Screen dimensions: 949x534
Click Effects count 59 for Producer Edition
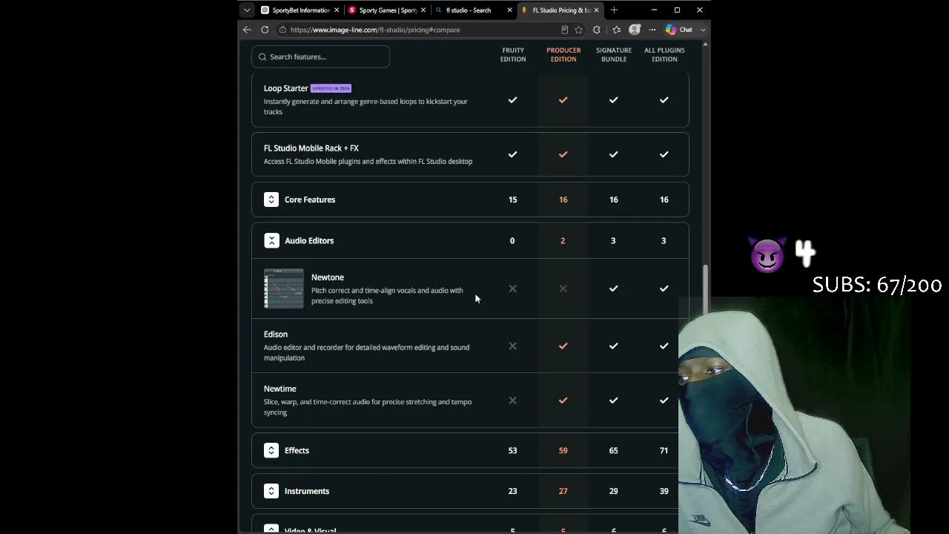(x=563, y=450)
